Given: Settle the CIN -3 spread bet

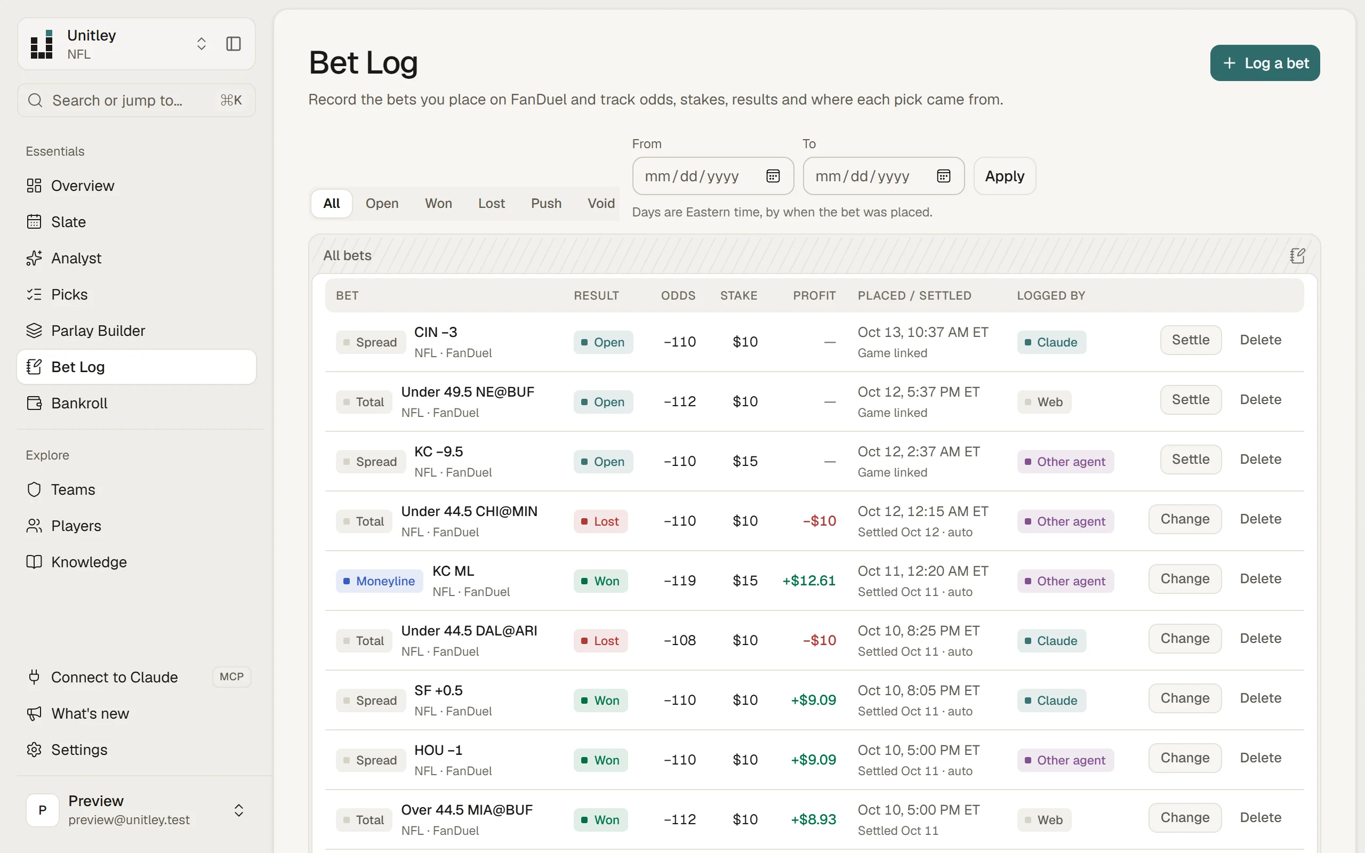Looking at the screenshot, I should (x=1191, y=340).
